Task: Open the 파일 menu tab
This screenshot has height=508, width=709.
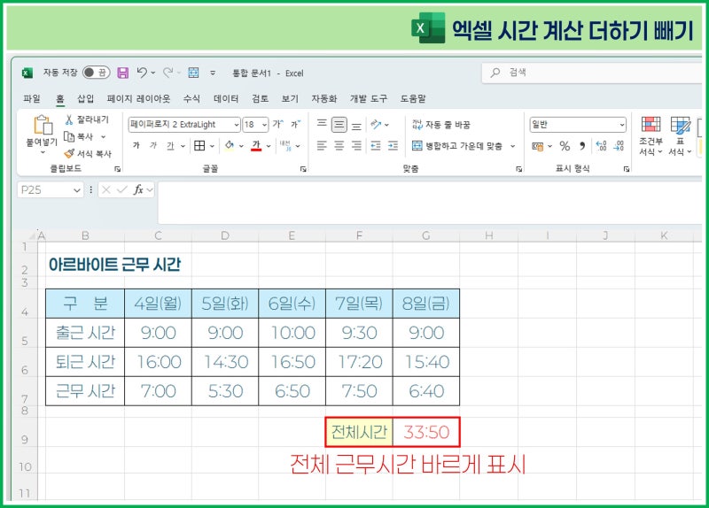Action: pyautogui.click(x=32, y=98)
